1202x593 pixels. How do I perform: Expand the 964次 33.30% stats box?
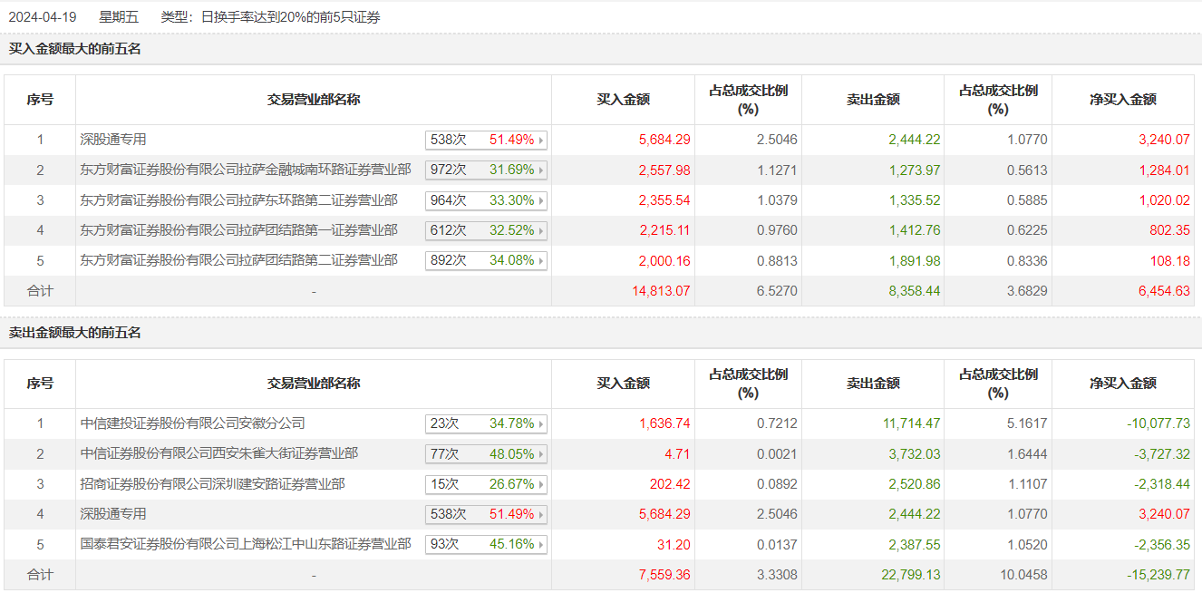click(486, 200)
